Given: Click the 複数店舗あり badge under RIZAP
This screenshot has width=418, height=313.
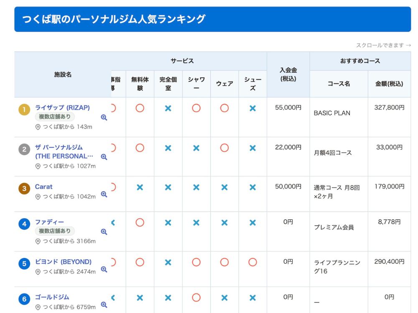Looking at the screenshot, I should 55,116.
